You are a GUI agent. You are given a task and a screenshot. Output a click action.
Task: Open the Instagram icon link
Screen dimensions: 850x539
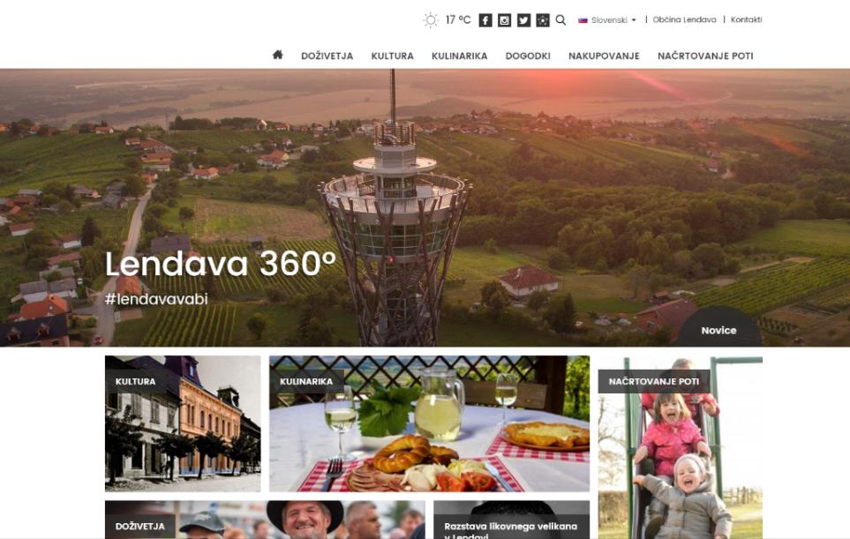504,20
